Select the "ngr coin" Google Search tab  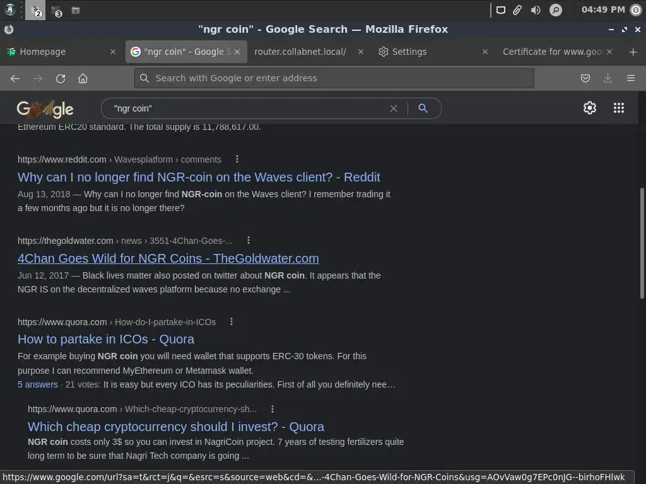(186, 52)
